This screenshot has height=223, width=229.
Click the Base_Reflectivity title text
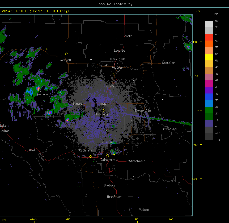tap(114, 4)
